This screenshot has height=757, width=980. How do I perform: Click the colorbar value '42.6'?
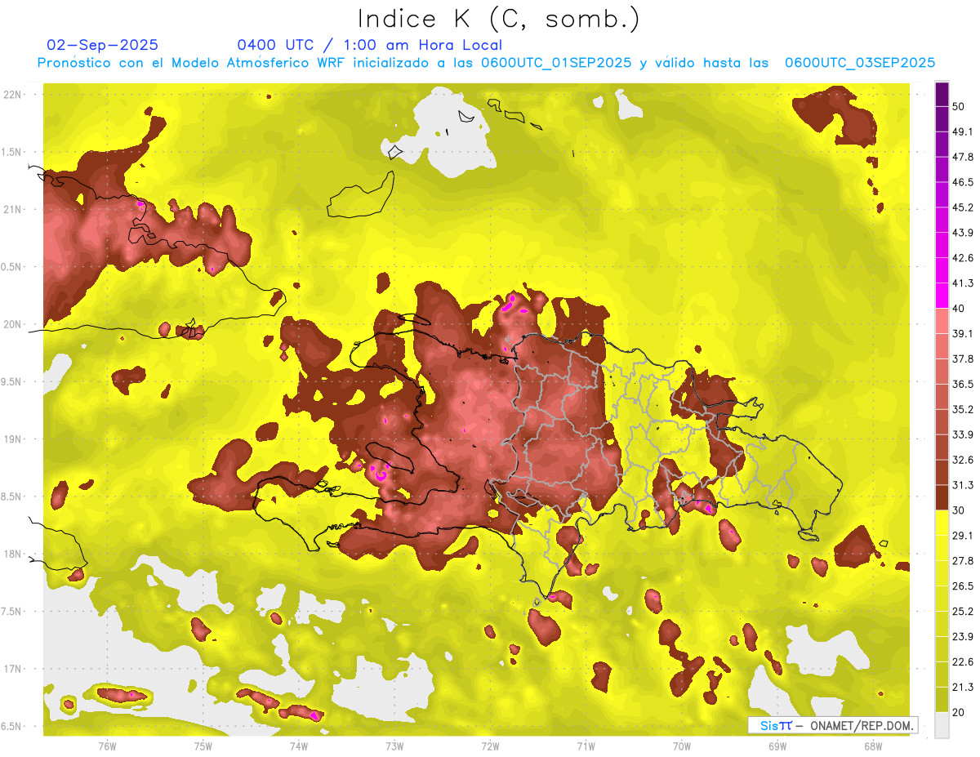tap(963, 257)
